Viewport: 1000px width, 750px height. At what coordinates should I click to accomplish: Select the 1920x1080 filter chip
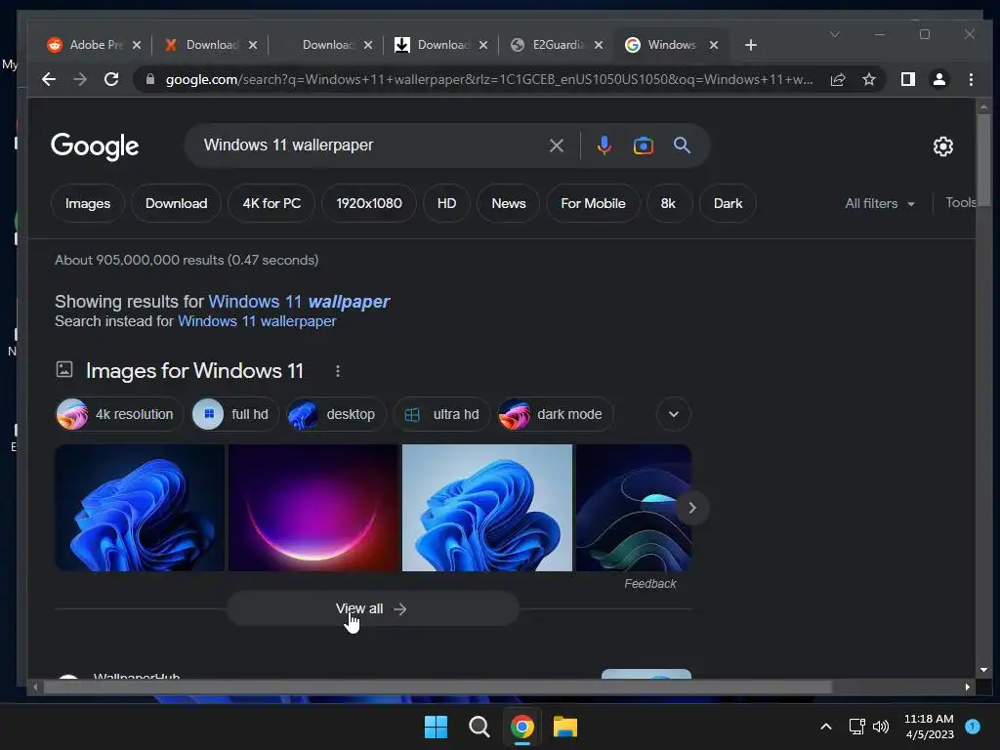pyautogui.click(x=369, y=203)
